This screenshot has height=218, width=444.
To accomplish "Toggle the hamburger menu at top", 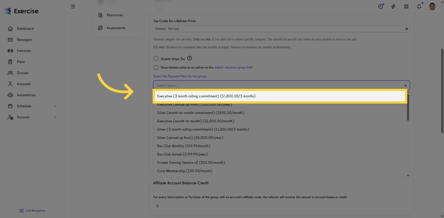I will point(73,6).
